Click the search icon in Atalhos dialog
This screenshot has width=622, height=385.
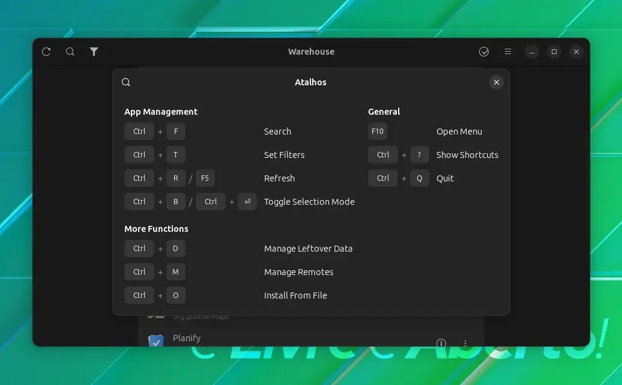[x=125, y=82]
